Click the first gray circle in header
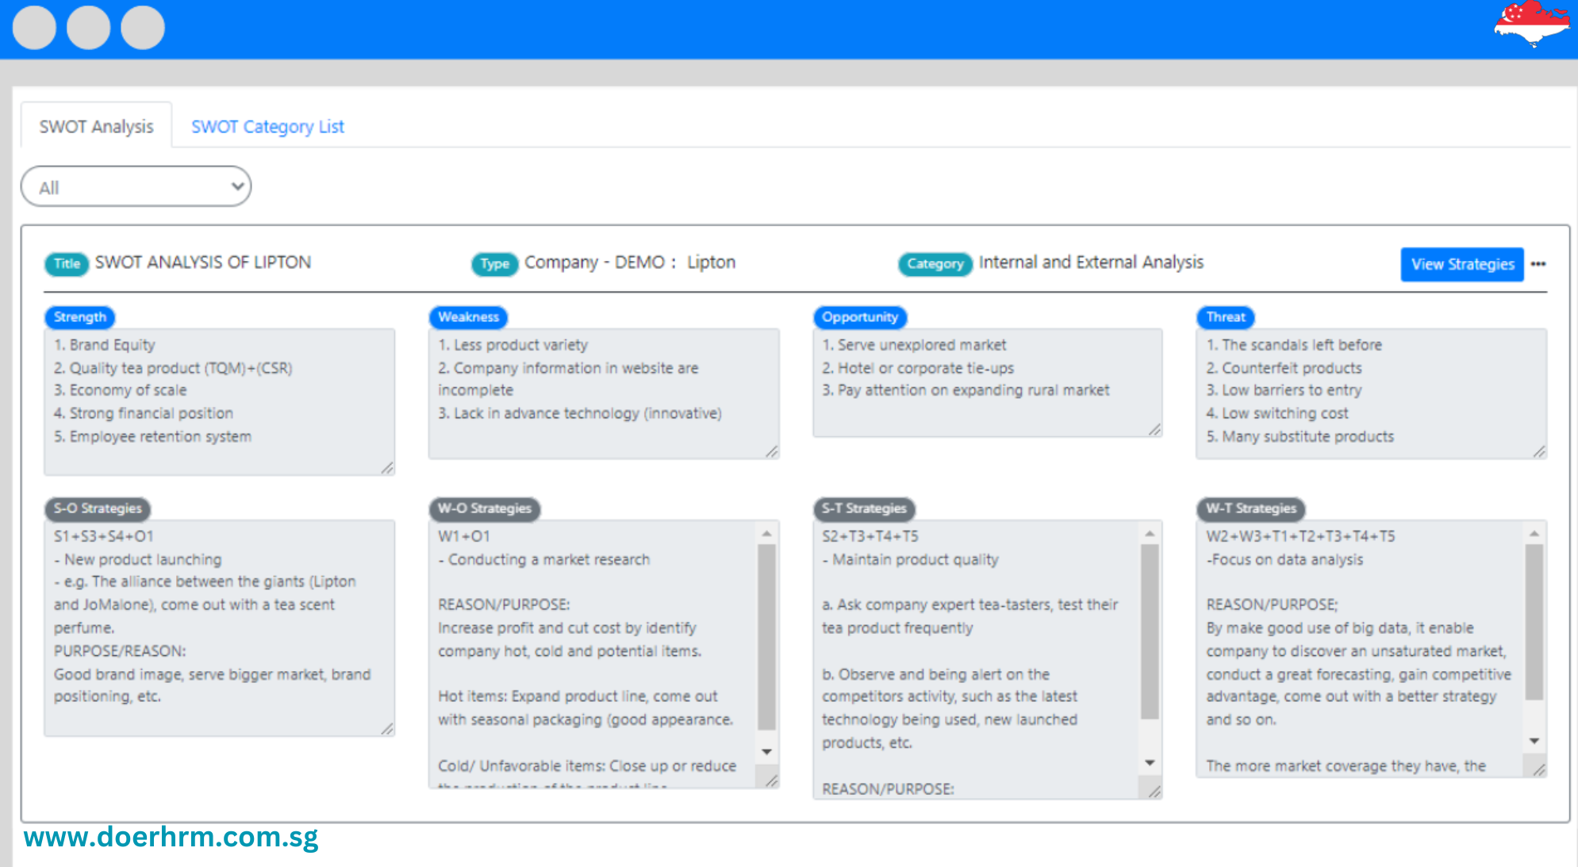The width and height of the screenshot is (1578, 867). (x=35, y=28)
